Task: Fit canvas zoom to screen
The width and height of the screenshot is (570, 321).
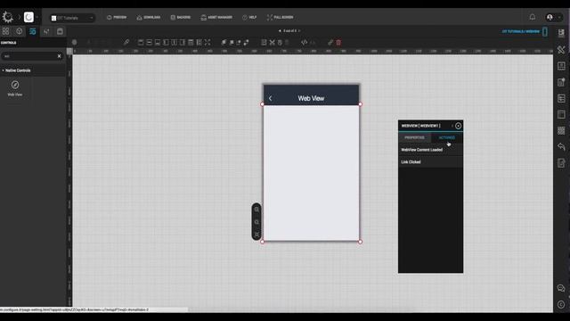Action: (256, 235)
